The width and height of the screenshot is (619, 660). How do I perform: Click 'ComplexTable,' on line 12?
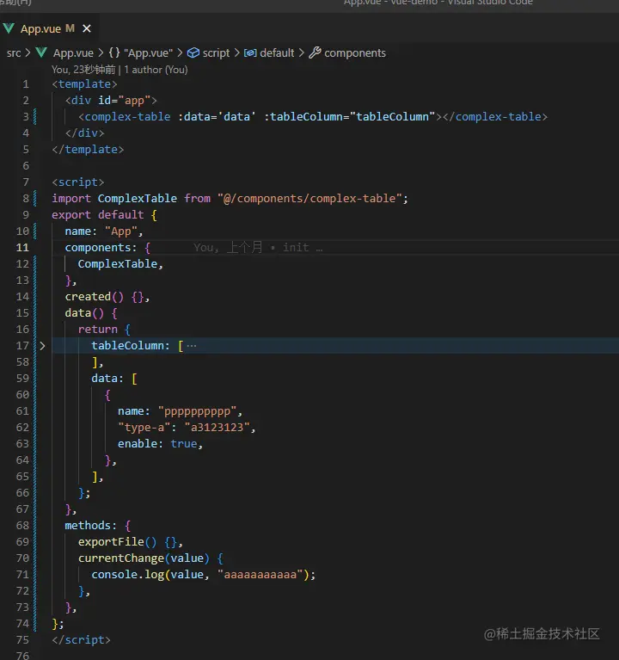point(120,264)
